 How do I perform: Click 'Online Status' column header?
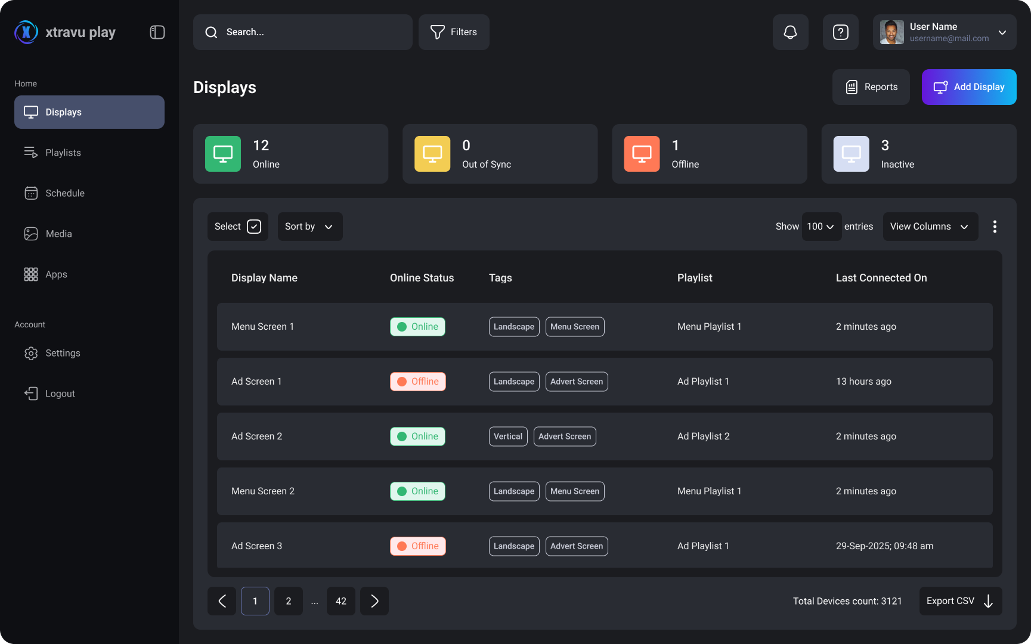coord(422,278)
